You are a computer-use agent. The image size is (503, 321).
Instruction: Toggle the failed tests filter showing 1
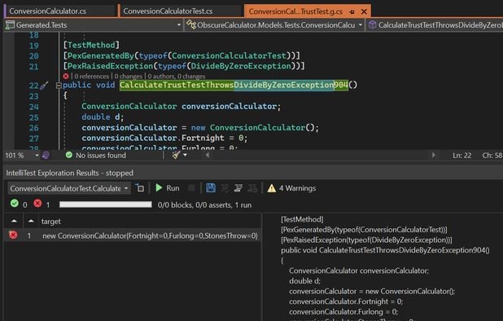click(42, 204)
